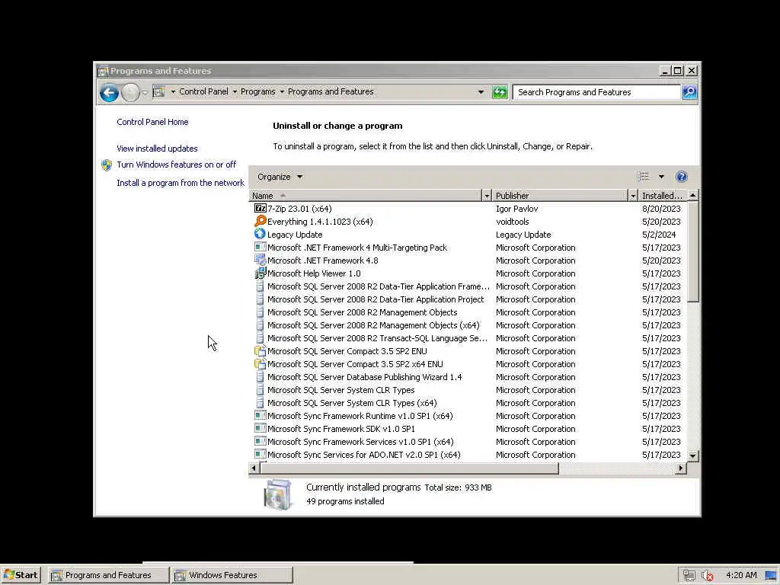Click the installed programs disc icon
The image size is (780, 585).
click(x=277, y=494)
